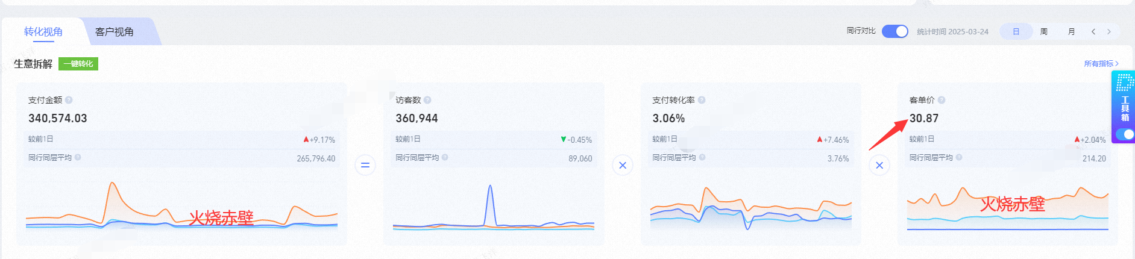Viewport: 1135px width, 259px height.
Task: Go to next date with right chevron
Action: tap(1109, 31)
